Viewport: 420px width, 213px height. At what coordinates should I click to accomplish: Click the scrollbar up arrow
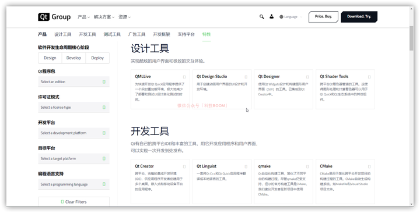click(x=411, y=9)
